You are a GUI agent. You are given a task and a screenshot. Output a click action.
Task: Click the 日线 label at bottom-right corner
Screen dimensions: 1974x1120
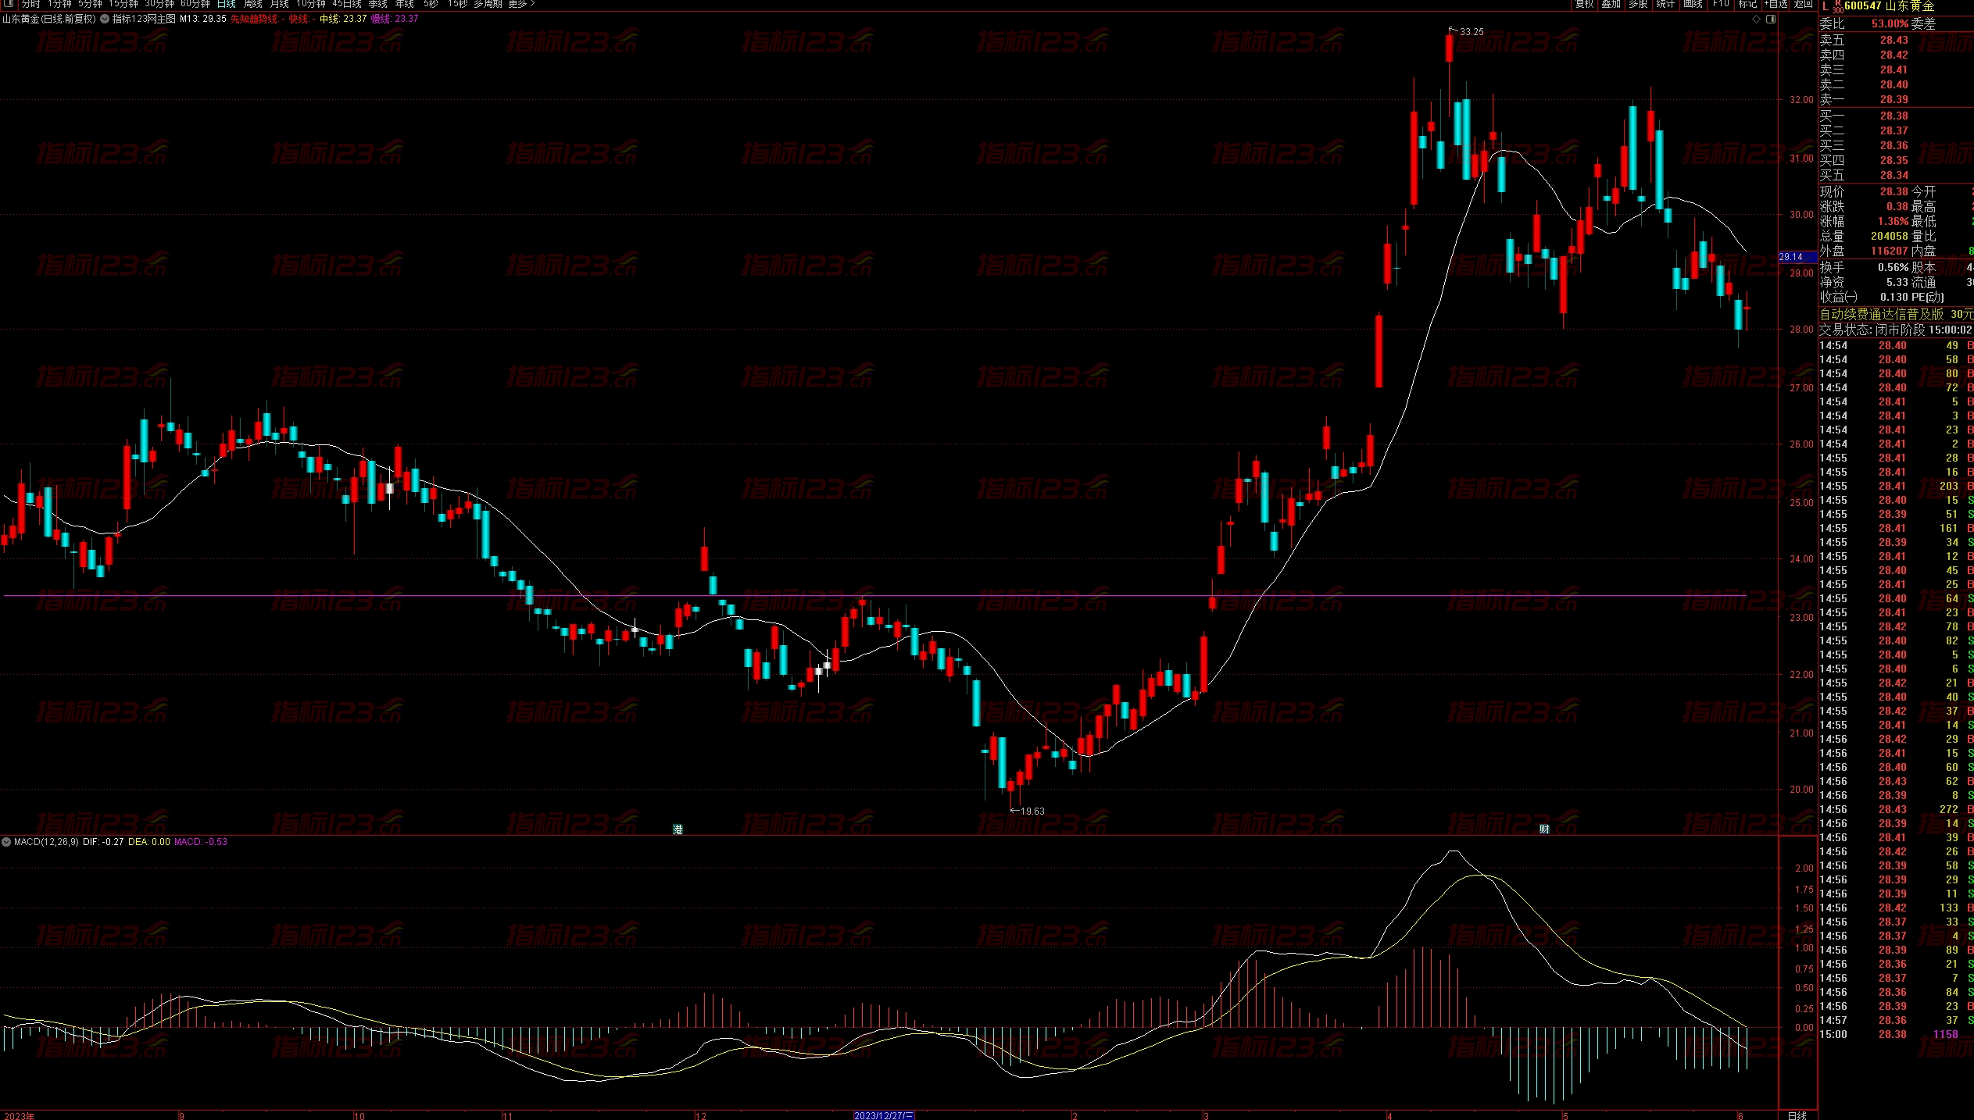pos(1797,1115)
